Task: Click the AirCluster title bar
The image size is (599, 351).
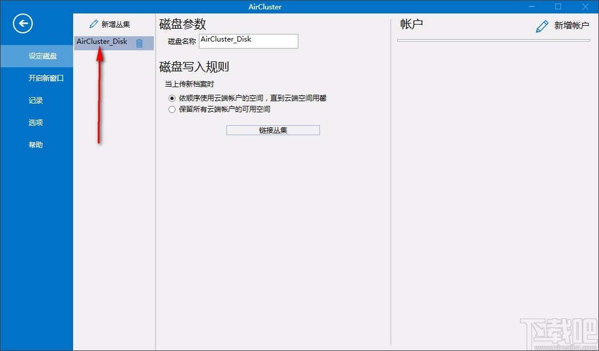Action: point(265,6)
